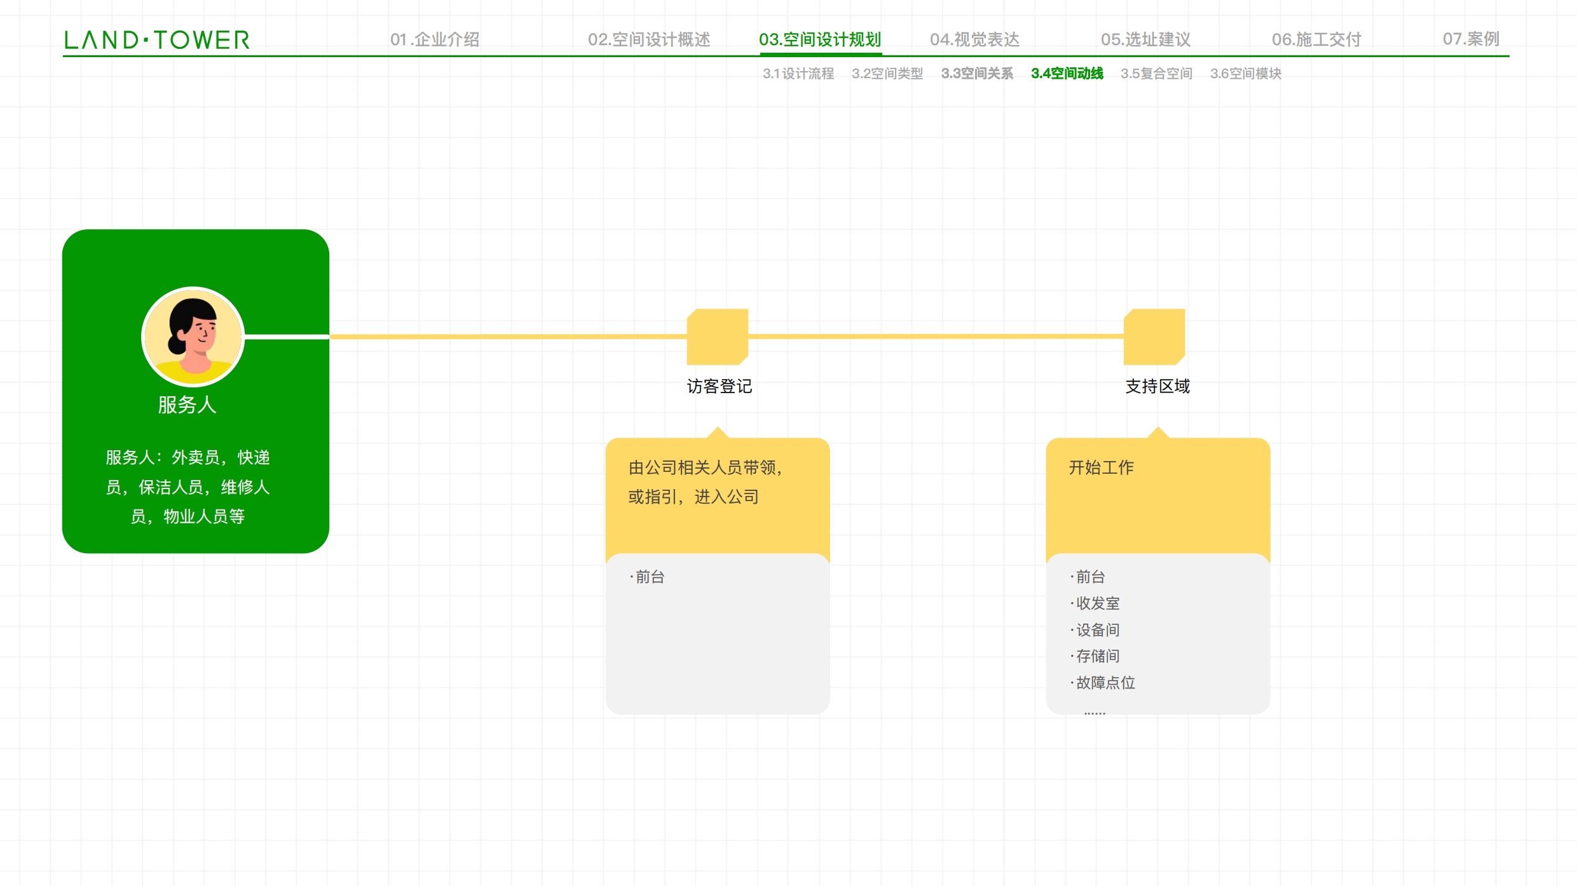Select the 服务人 title under avatar
Viewport: 1577px width, 886px height.
click(187, 405)
